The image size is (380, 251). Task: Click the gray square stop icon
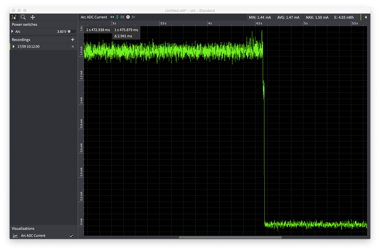click(x=122, y=17)
